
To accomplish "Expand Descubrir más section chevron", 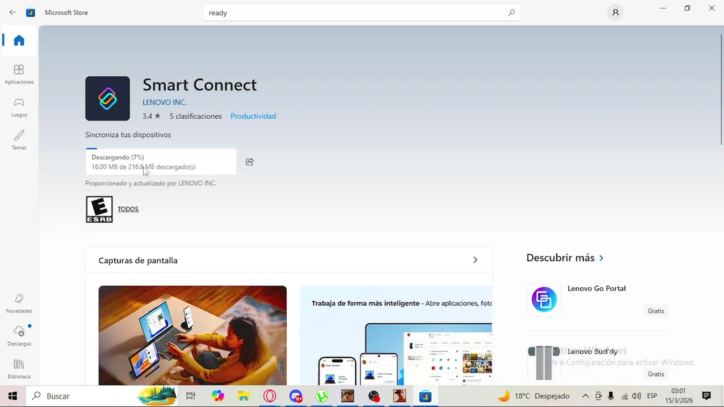I will 601,258.
